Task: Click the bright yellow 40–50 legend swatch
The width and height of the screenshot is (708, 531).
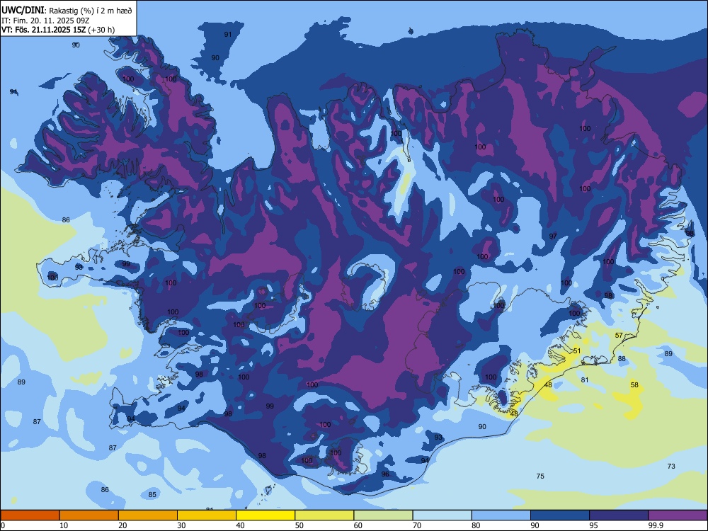Action: pyautogui.click(x=265, y=515)
